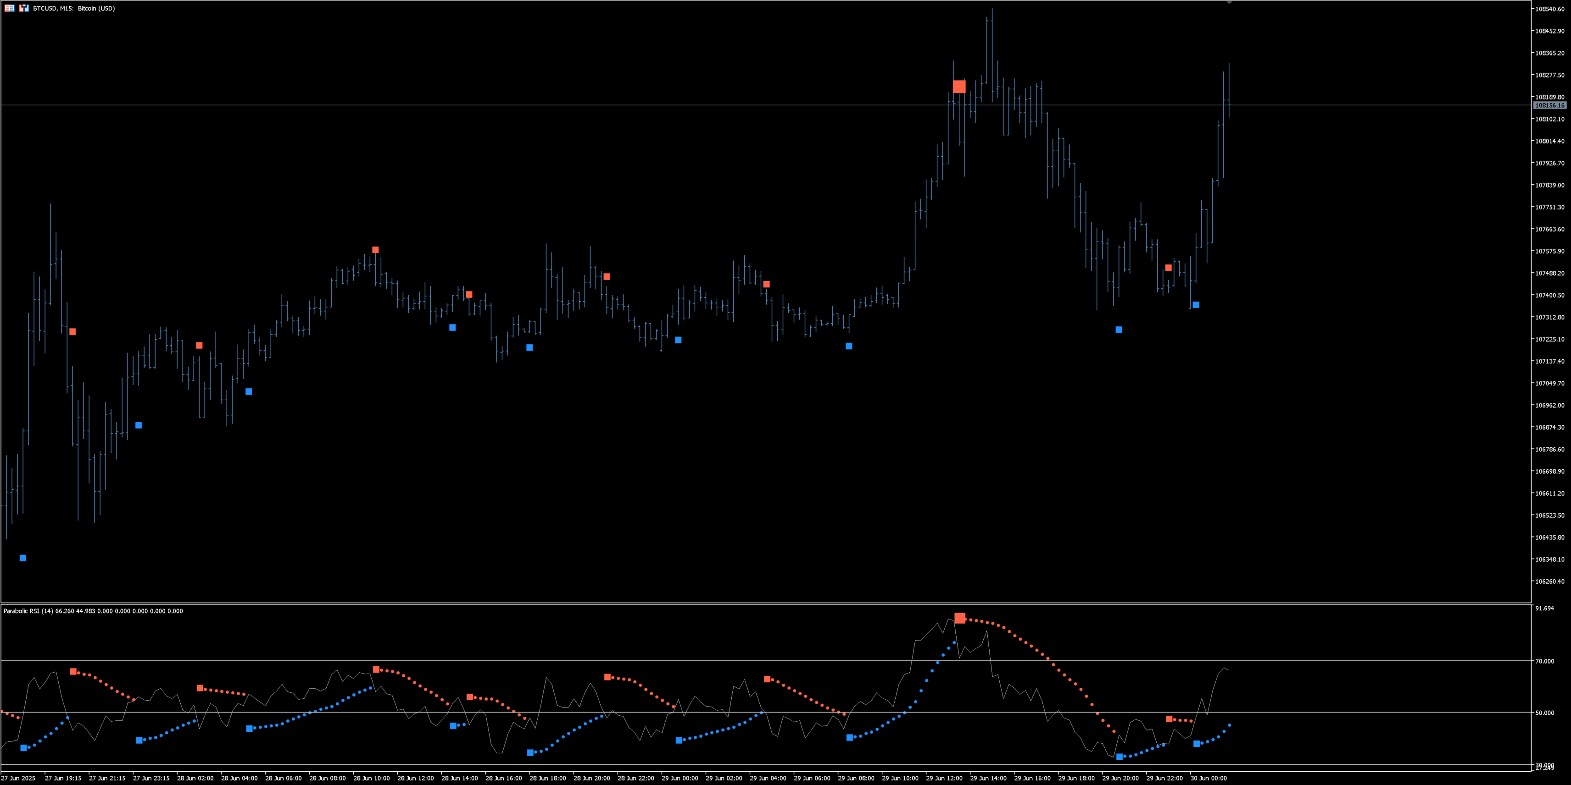Image resolution: width=1571 pixels, height=785 pixels.
Task: Click the Parabolic RSI (14) indicator label
Action: 28,611
